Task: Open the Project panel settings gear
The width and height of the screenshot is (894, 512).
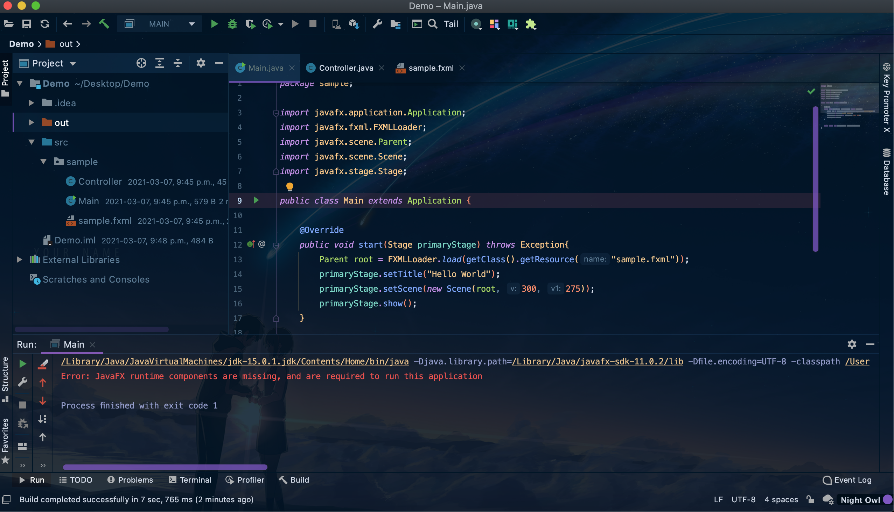Action: [200, 63]
